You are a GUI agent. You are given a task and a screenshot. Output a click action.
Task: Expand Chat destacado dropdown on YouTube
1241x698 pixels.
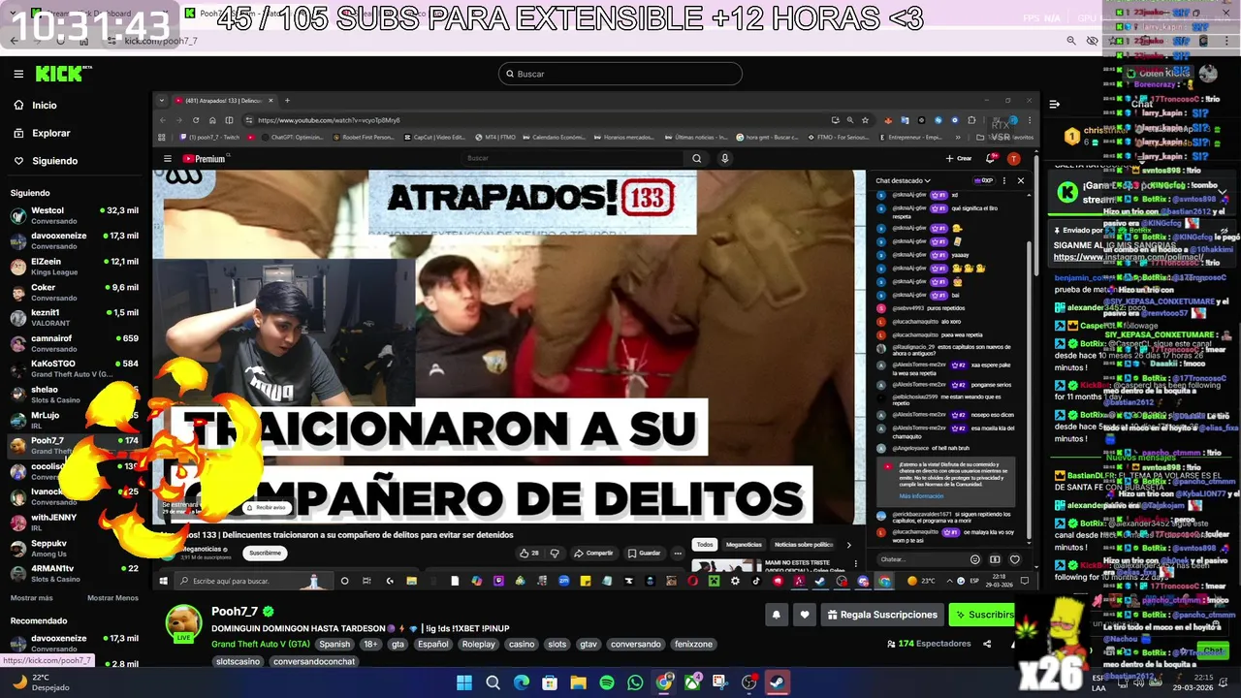903,180
